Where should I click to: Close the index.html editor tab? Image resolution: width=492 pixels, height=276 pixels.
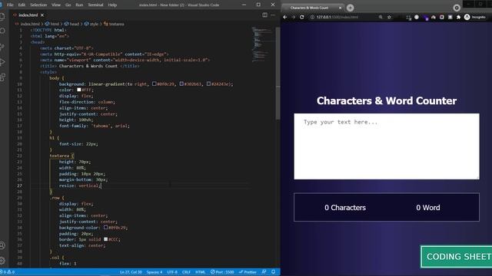click(42, 15)
